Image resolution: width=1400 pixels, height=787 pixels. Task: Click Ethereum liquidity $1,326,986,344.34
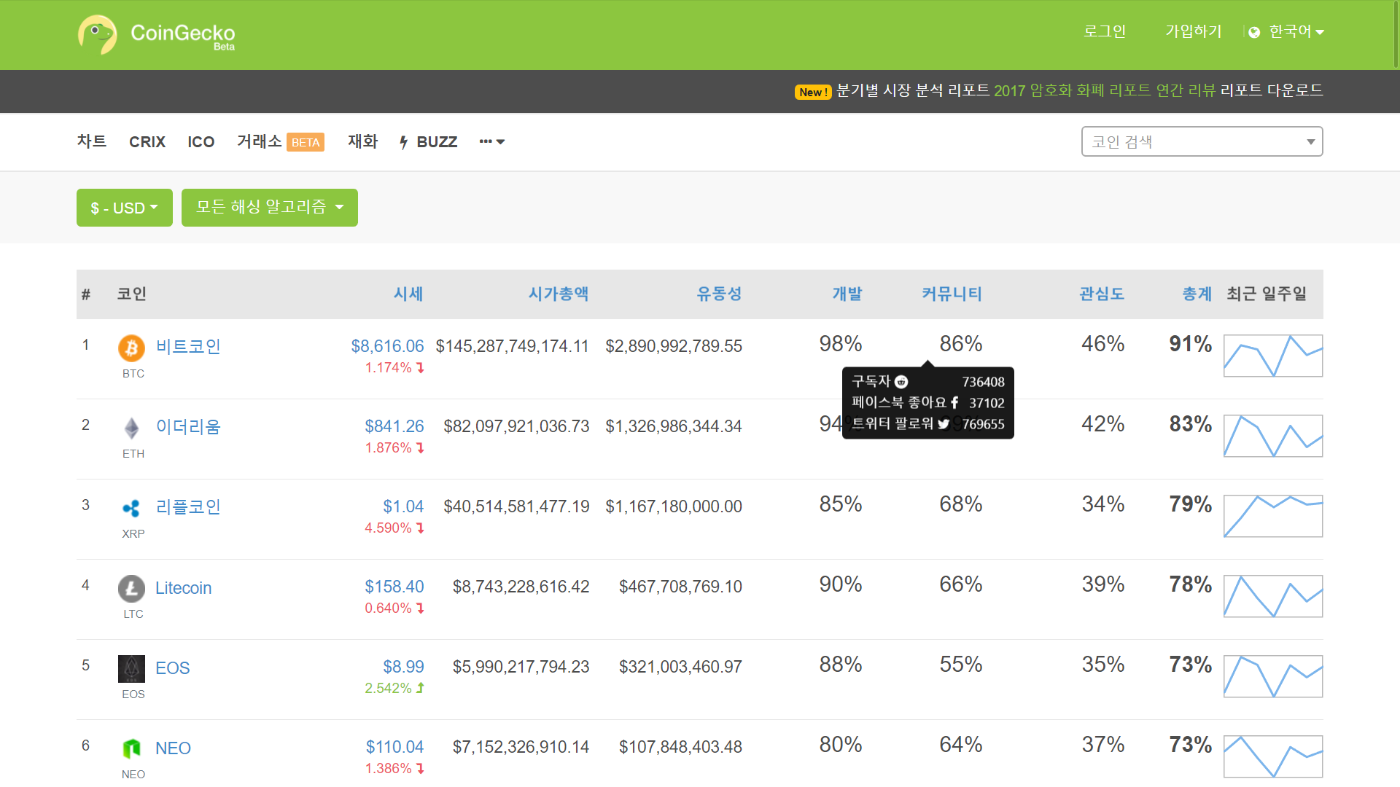click(x=674, y=426)
